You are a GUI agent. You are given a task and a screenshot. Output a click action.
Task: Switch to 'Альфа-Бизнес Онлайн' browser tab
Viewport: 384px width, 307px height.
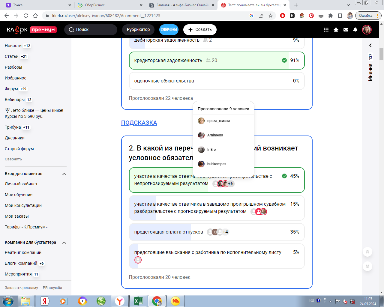(x=182, y=5)
